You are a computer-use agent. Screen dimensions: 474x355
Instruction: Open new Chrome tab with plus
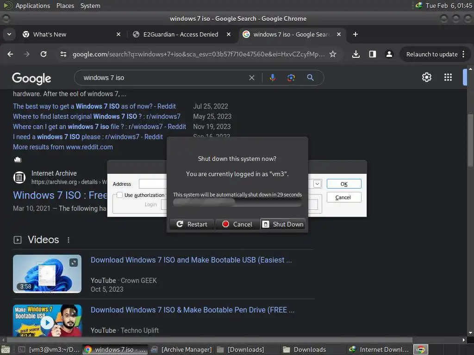[x=355, y=34]
